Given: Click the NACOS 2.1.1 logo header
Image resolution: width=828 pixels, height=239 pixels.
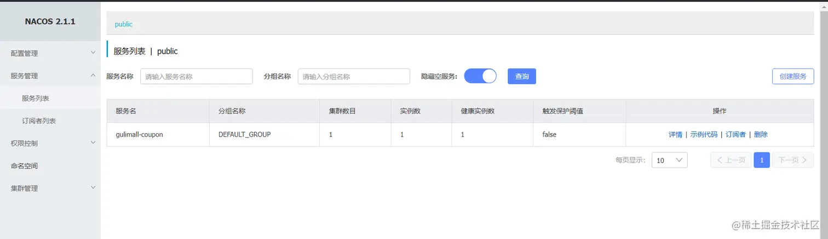Looking at the screenshot, I should point(50,21).
